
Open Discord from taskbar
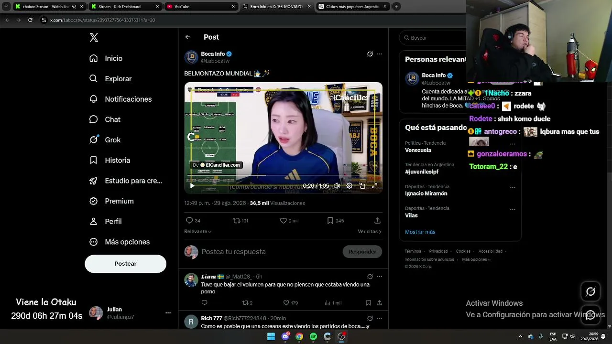point(285,336)
